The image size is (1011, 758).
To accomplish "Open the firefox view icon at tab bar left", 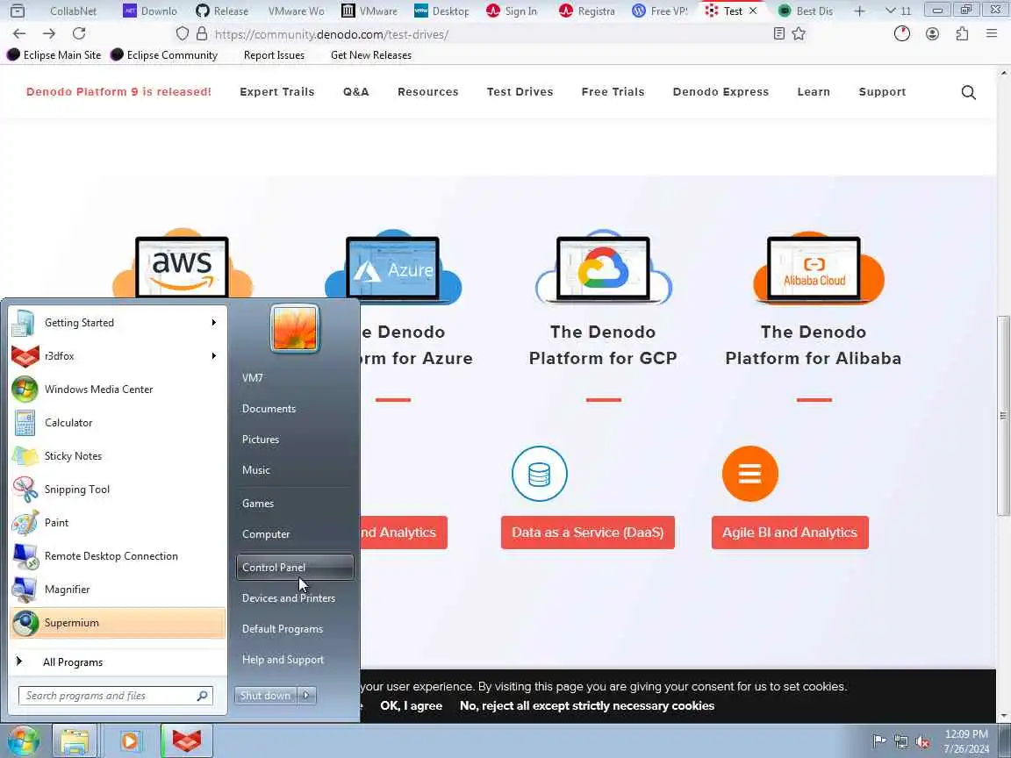I will click(18, 11).
